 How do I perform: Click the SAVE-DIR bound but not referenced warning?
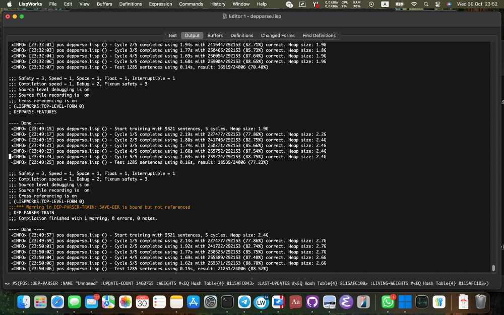[x=100, y=207]
